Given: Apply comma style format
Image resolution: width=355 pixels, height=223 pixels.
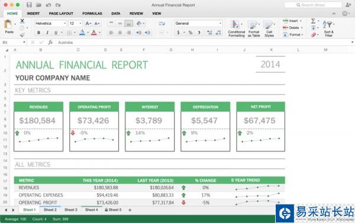Looking at the screenshot, I should [x=199, y=33].
